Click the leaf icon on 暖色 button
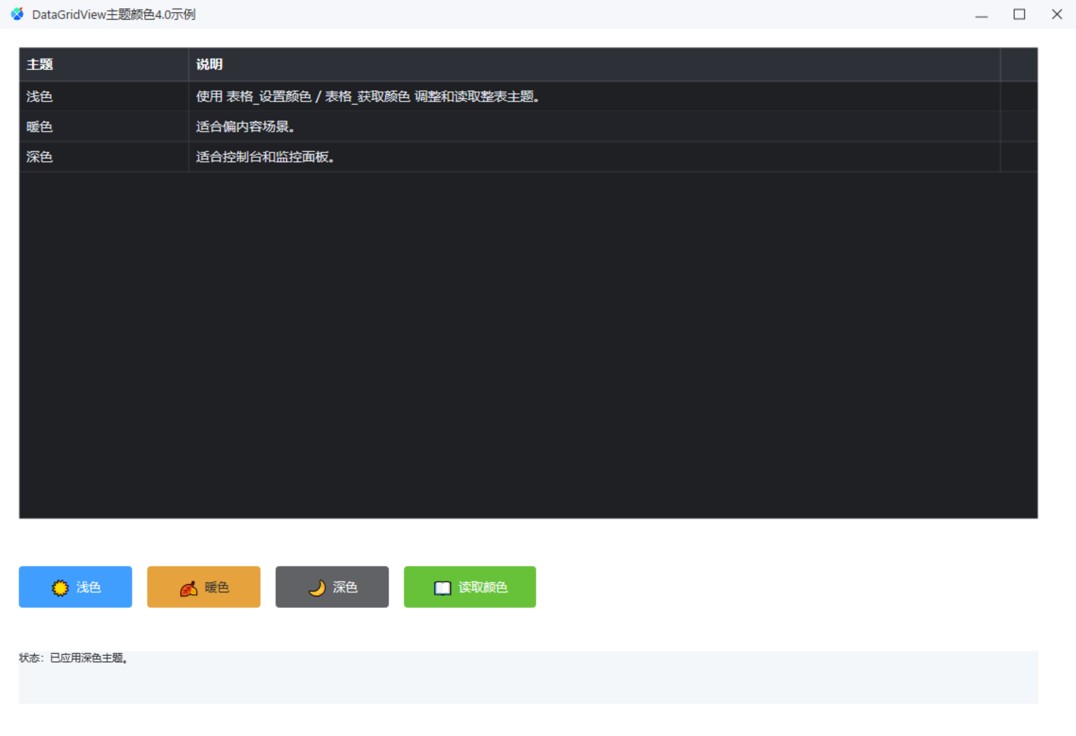 click(x=188, y=588)
